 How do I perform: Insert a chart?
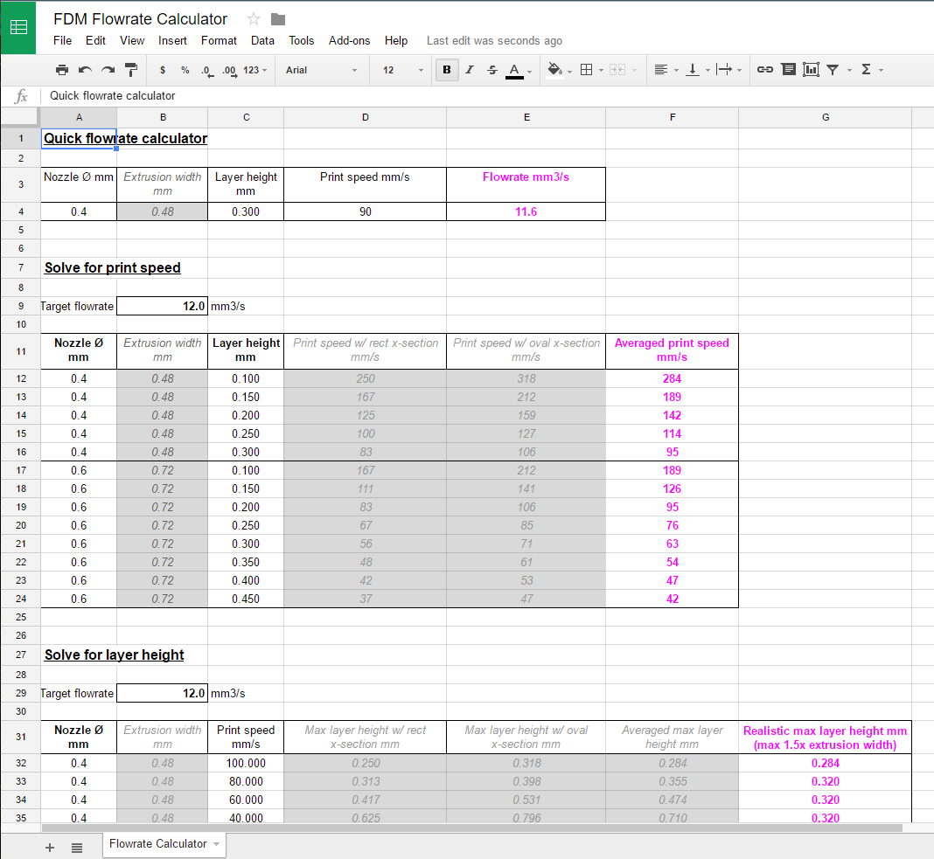pos(811,70)
